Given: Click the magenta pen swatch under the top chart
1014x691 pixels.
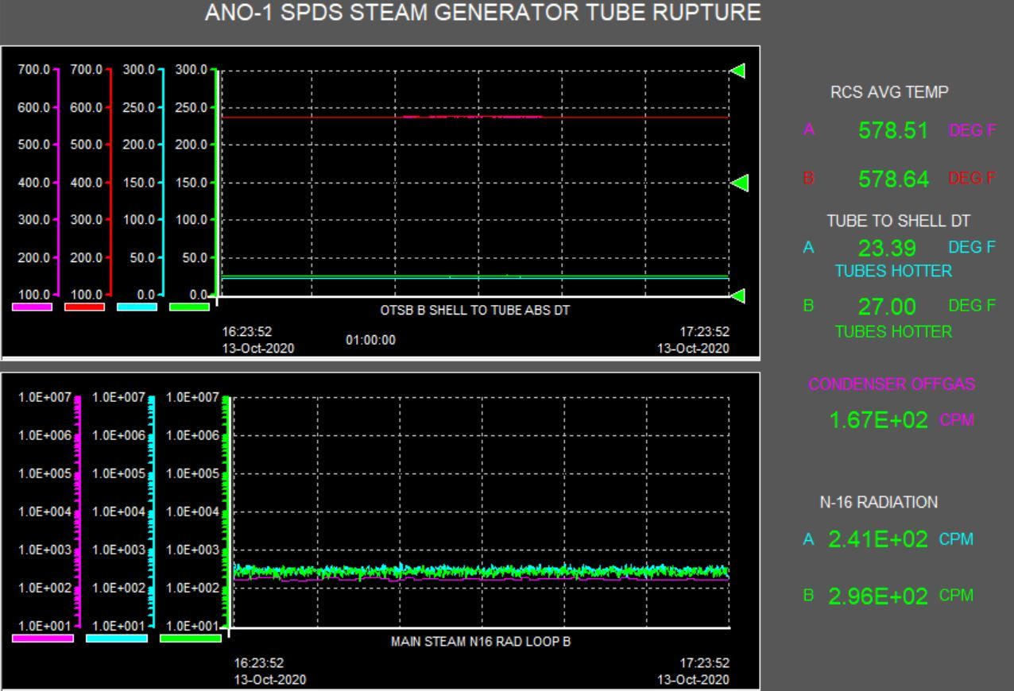Looking at the screenshot, I should pos(33,307).
